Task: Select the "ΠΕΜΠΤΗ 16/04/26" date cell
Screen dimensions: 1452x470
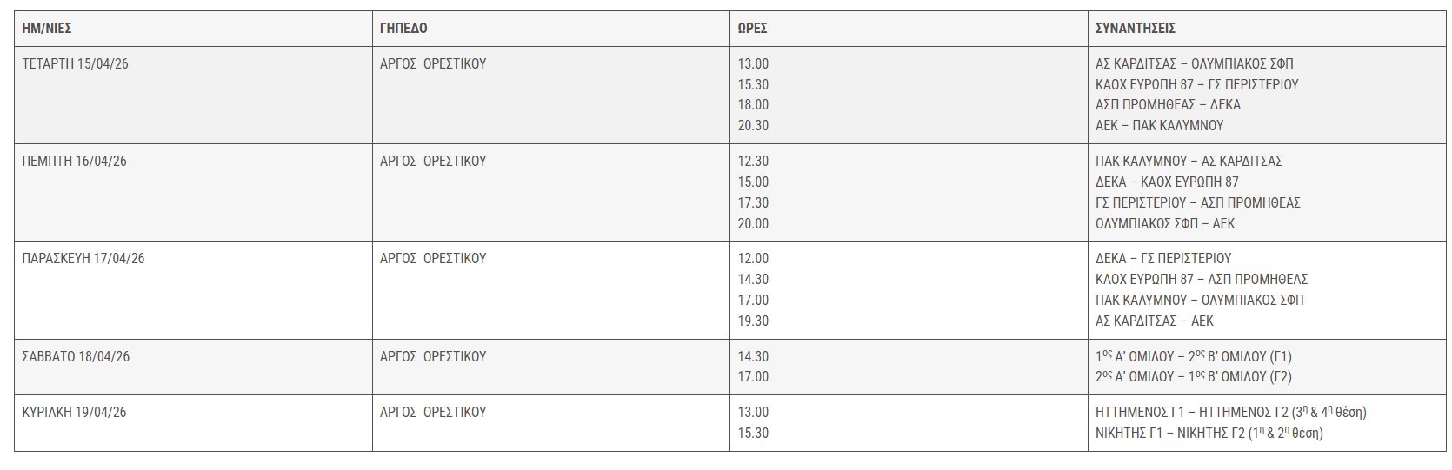Action: point(74,162)
